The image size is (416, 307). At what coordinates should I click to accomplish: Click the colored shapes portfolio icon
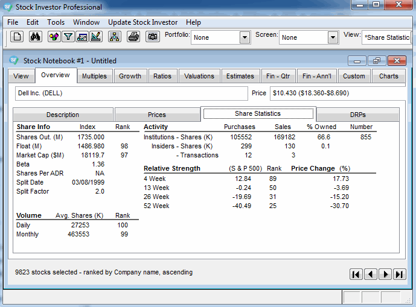(x=54, y=37)
